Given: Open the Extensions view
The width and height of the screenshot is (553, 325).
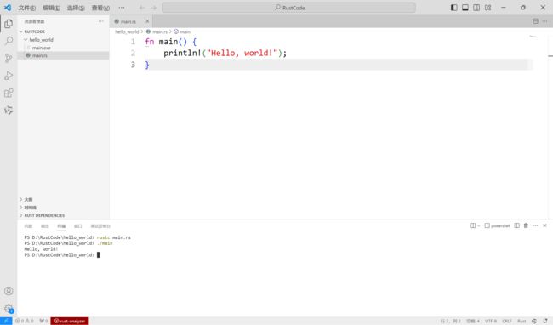Looking at the screenshot, I should (x=9, y=93).
